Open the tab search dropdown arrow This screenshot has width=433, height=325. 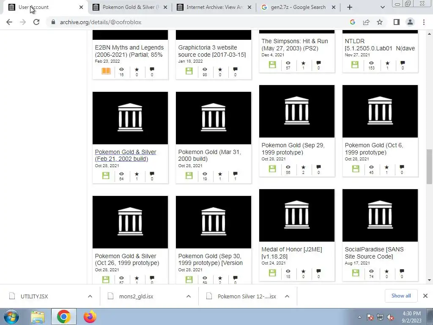tap(382, 7)
